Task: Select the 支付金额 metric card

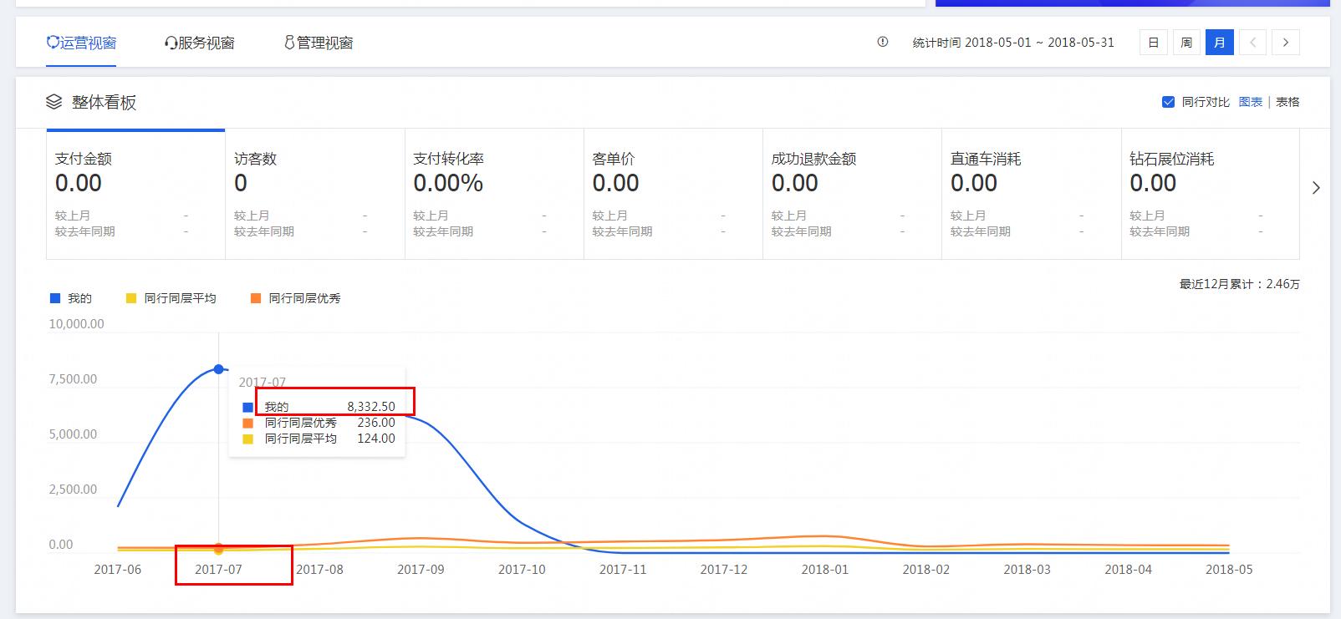Action: [135, 194]
